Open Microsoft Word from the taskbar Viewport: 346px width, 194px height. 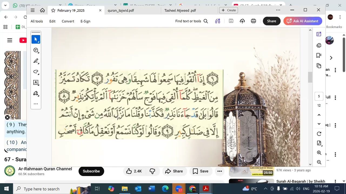pyautogui.click(x=152, y=189)
